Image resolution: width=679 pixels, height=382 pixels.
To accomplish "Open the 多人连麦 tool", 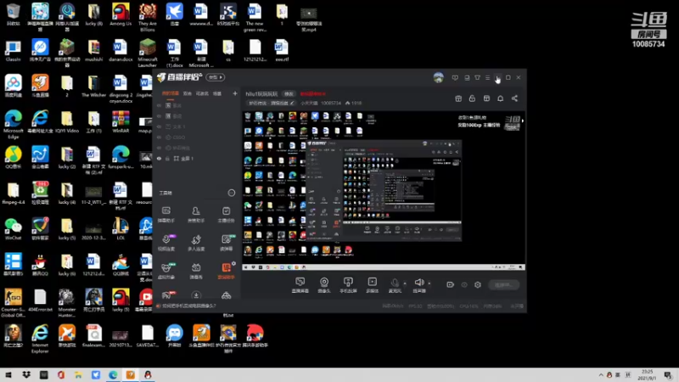I will [196, 242].
